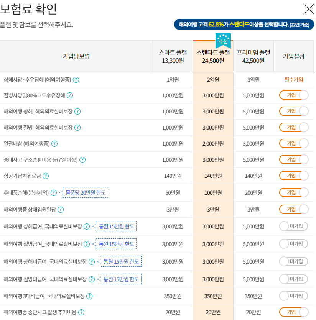
Task: Open help icon for 중대사고 구조송환비용
Action: coord(82,160)
